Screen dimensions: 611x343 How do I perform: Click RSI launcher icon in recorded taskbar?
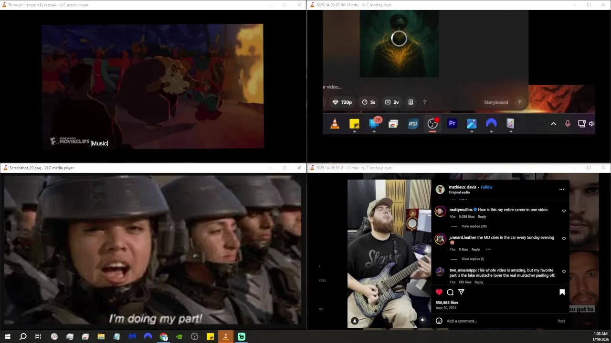coord(413,124)
